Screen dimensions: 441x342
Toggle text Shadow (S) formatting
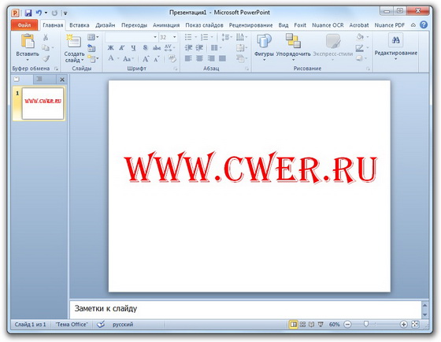click(145, 47)
